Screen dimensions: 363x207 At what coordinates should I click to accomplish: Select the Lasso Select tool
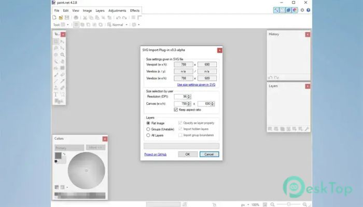56,48
